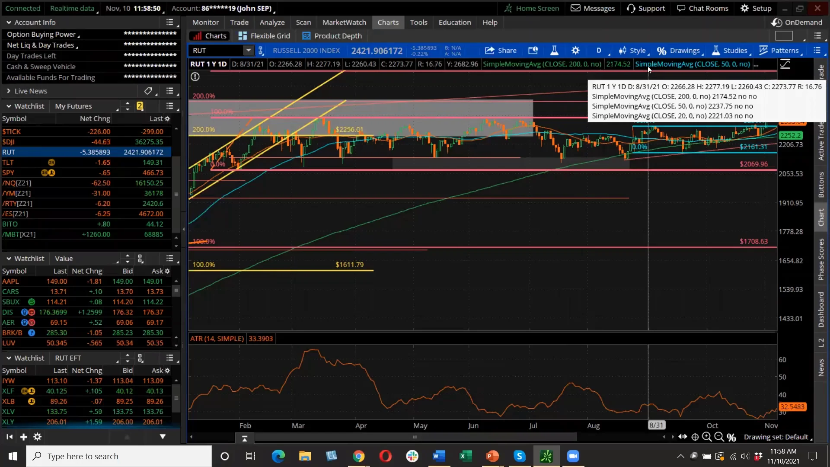Click the scroll-to-latest icon under chart
The width and height of the screenshot is (830, 467).
click(245, 438)
